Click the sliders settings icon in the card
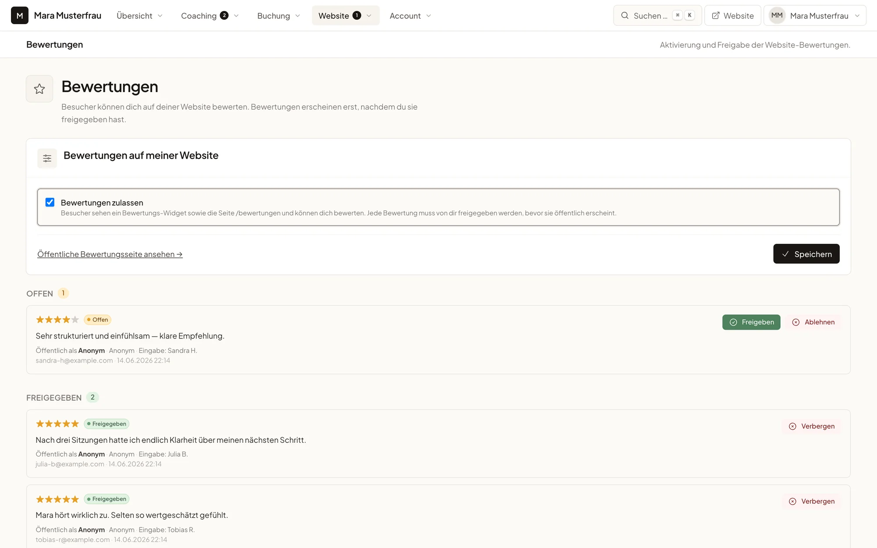 pyautogui.click(x=47, y=158)
